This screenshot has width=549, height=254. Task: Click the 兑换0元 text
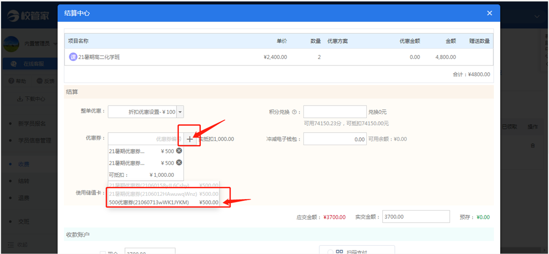tap(378, 112)
